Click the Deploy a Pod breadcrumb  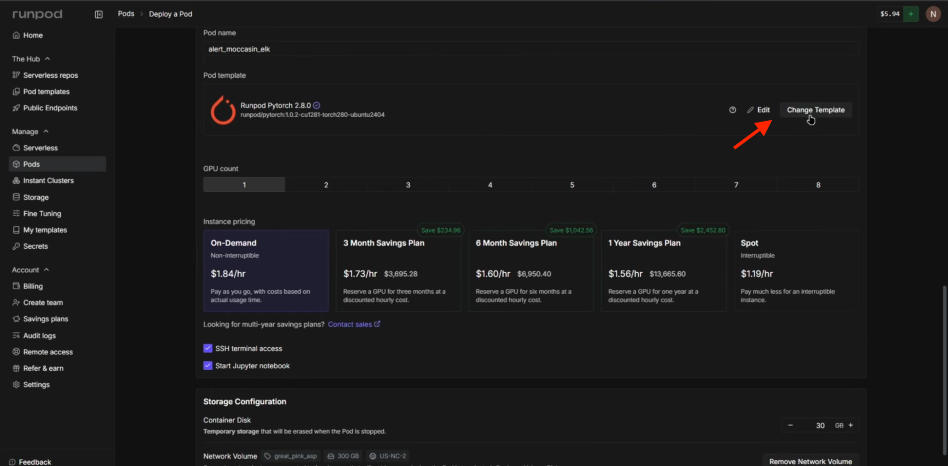(171, 14)
